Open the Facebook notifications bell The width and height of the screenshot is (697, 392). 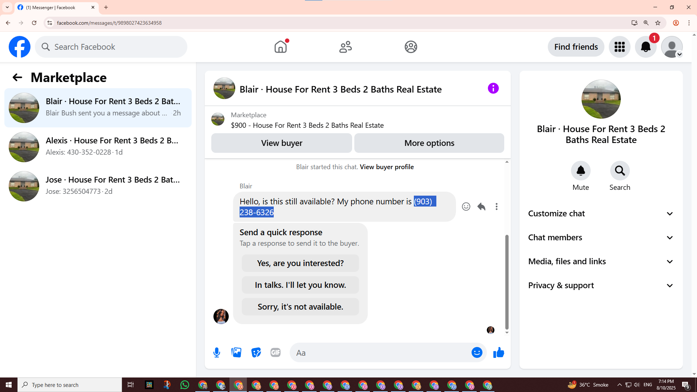(645, 47)
